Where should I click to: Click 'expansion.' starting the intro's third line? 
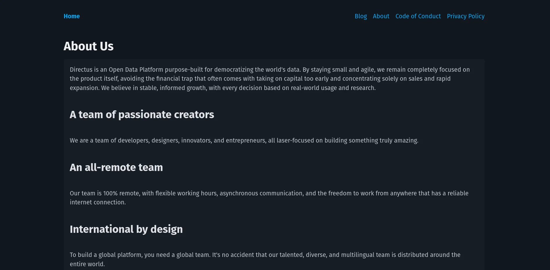click(x=84, y=88)
